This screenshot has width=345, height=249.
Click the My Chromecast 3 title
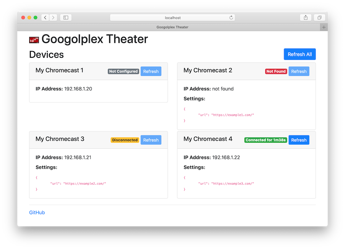click(60, 139)
